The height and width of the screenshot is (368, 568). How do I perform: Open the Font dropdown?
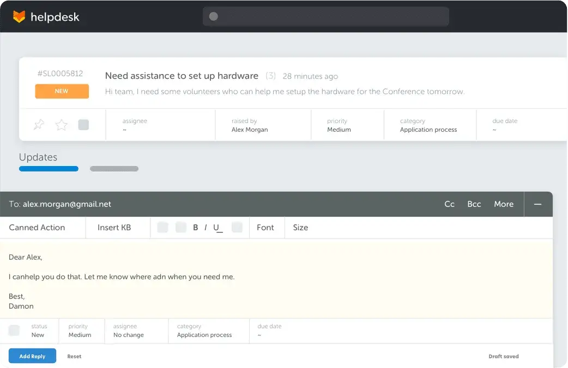265,228
